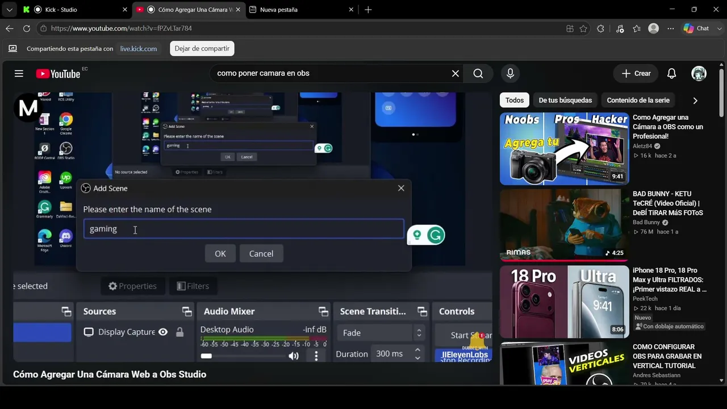Viewport: 727px width, 409px height.
Task: Open browser Settings and more menu
Action: (671, 28)
